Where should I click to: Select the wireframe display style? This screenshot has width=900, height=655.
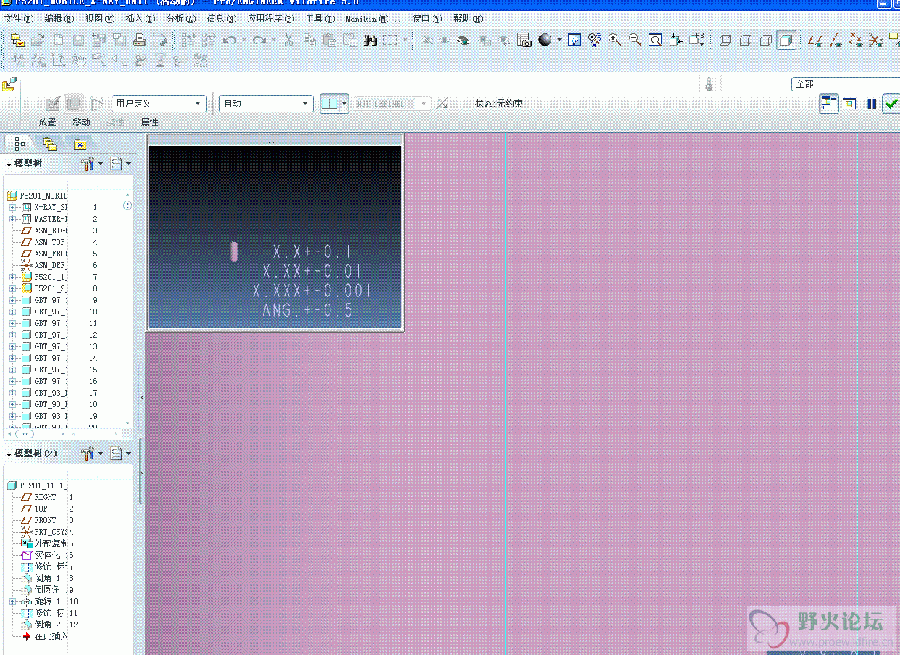(725, 41)
